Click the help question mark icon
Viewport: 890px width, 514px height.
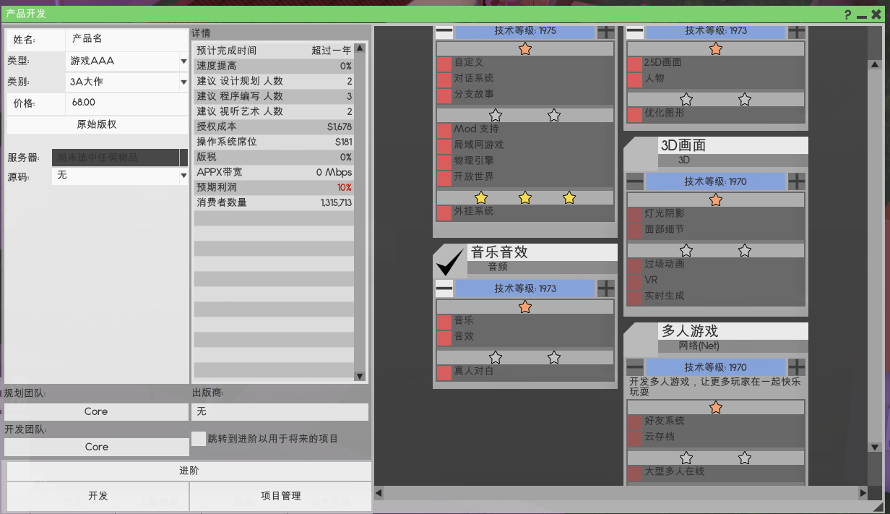(847, 14)
